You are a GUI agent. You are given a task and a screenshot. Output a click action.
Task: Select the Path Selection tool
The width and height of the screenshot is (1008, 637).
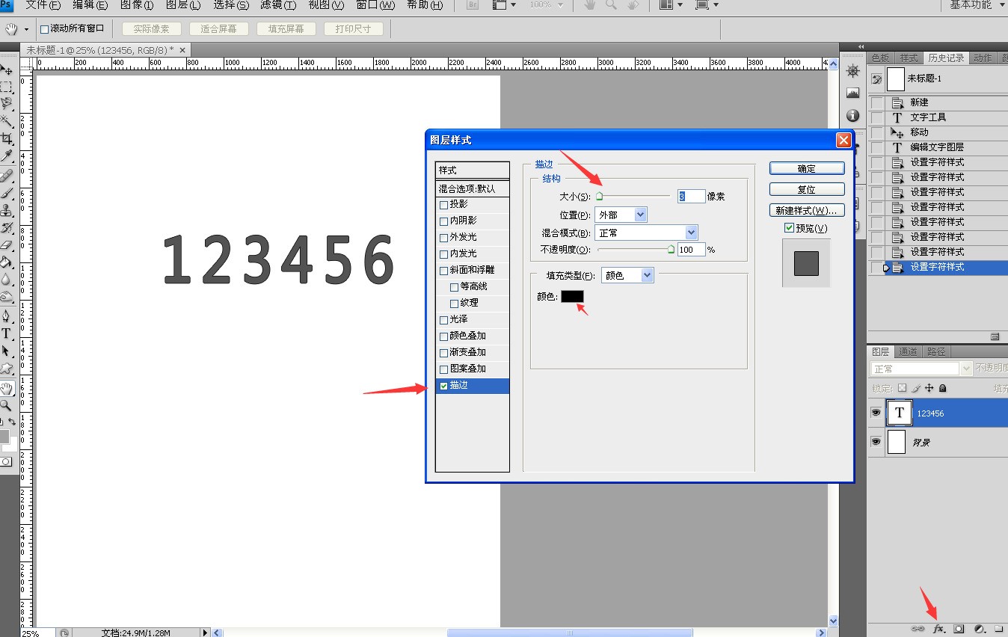click(6, 351)
